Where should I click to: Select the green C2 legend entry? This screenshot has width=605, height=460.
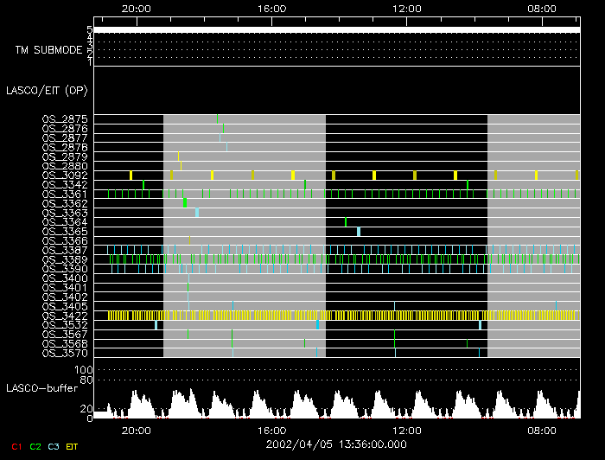point(35,446)
